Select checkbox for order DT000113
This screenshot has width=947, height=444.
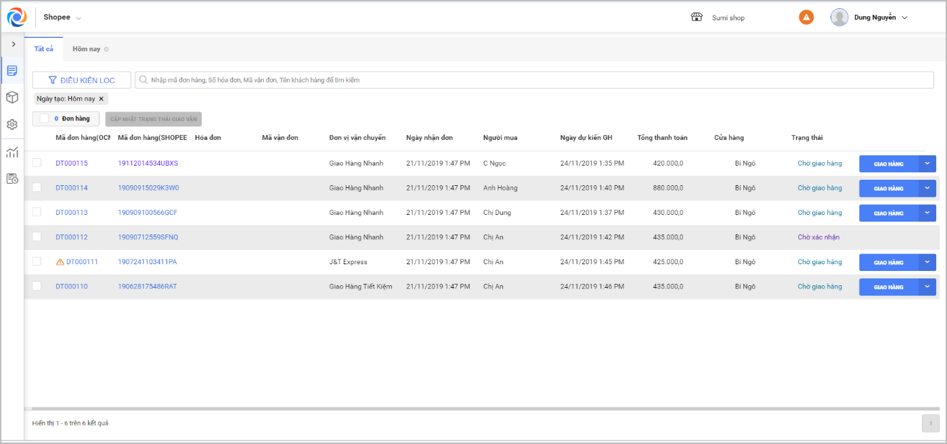coord(37,212)
